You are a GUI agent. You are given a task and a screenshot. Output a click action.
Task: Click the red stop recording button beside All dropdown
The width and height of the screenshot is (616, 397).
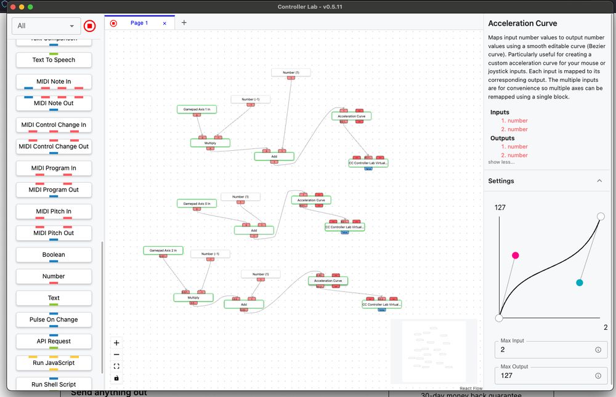click(x=89, y=26)
